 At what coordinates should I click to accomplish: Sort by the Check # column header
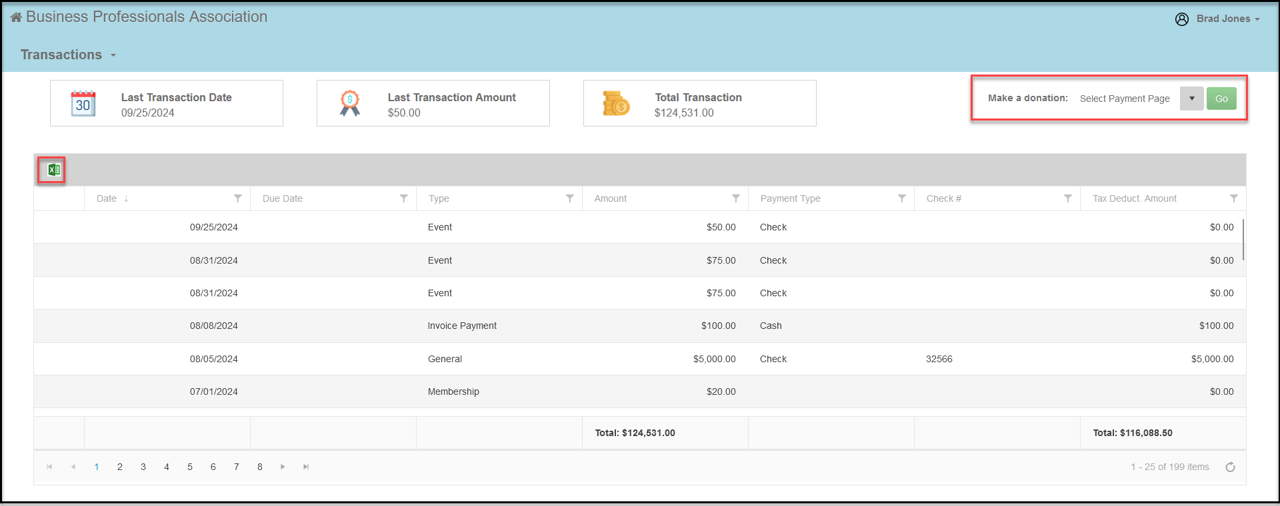(944, 198)
